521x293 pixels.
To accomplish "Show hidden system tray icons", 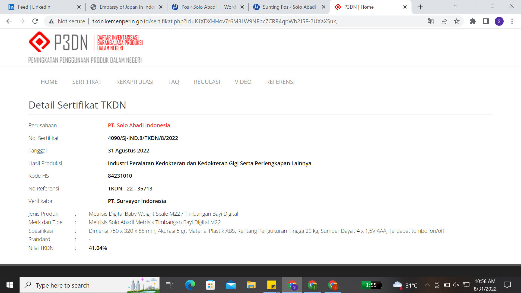I will [427, 285].
